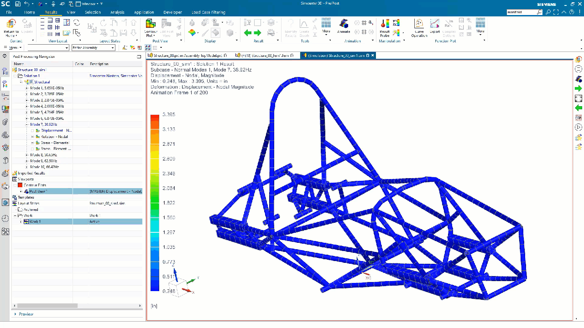The height and width of the screenshot is (328, 584).
Task: Click the XYZ view triad cube
Action: pyautogui.click(x=177, y=287)
